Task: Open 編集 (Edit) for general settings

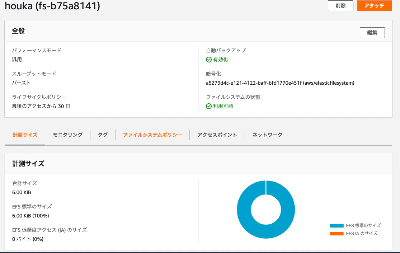Action: click(372, 32)
